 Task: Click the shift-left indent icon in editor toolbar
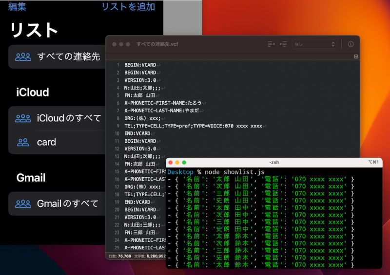(x=271, y=44)
